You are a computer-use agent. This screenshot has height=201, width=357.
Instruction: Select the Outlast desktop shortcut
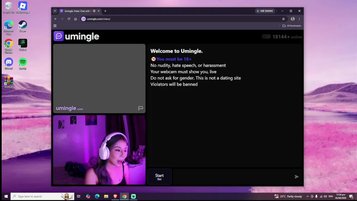[x=23, y=45]
